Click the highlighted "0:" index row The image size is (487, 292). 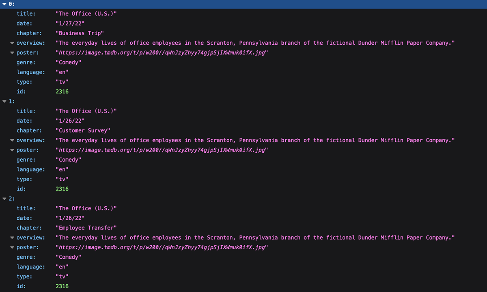pyautogui.click(x=243, y=4)
